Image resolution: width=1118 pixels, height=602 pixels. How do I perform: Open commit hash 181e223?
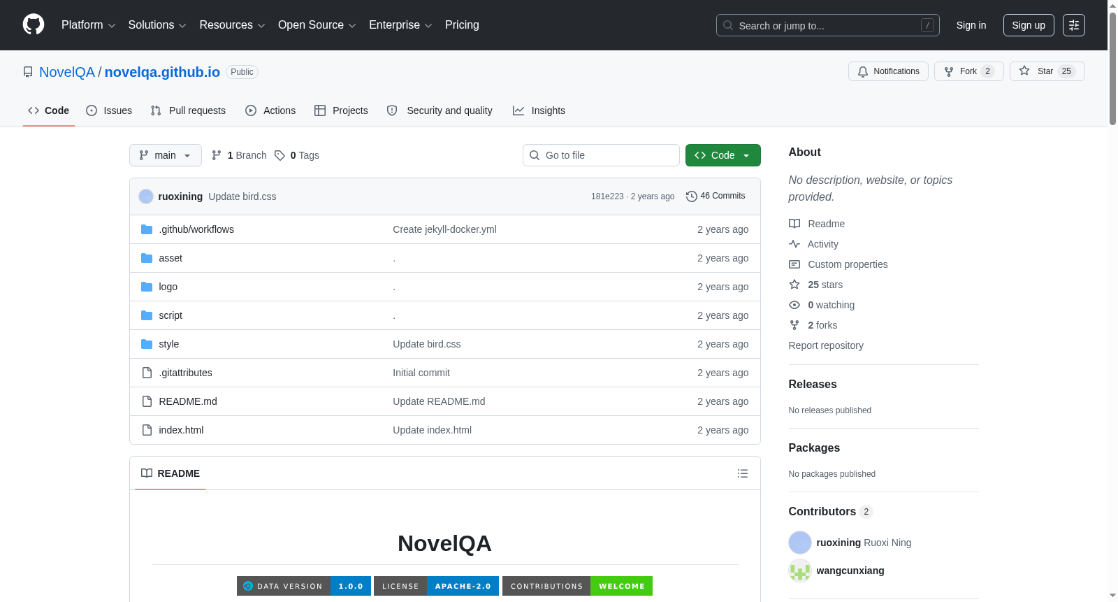point(607,196)
